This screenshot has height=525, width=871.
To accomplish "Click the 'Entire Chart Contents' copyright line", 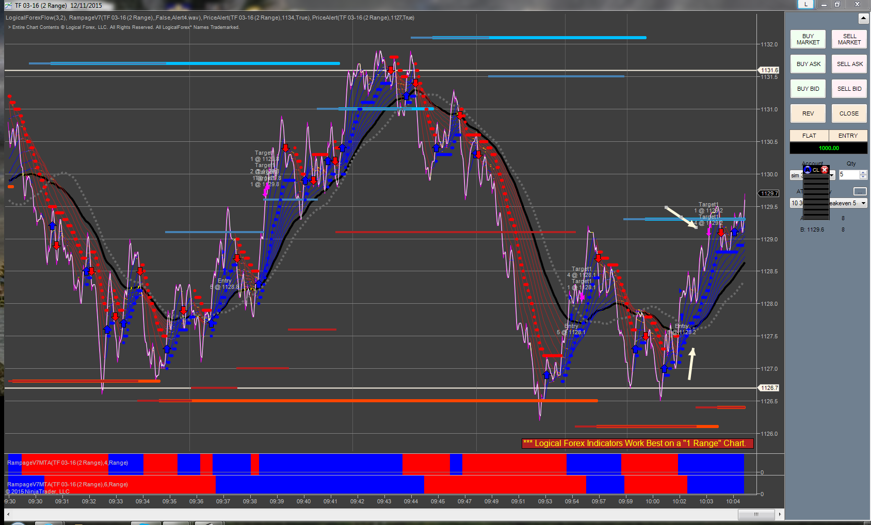I will click(x=124, y=27).
